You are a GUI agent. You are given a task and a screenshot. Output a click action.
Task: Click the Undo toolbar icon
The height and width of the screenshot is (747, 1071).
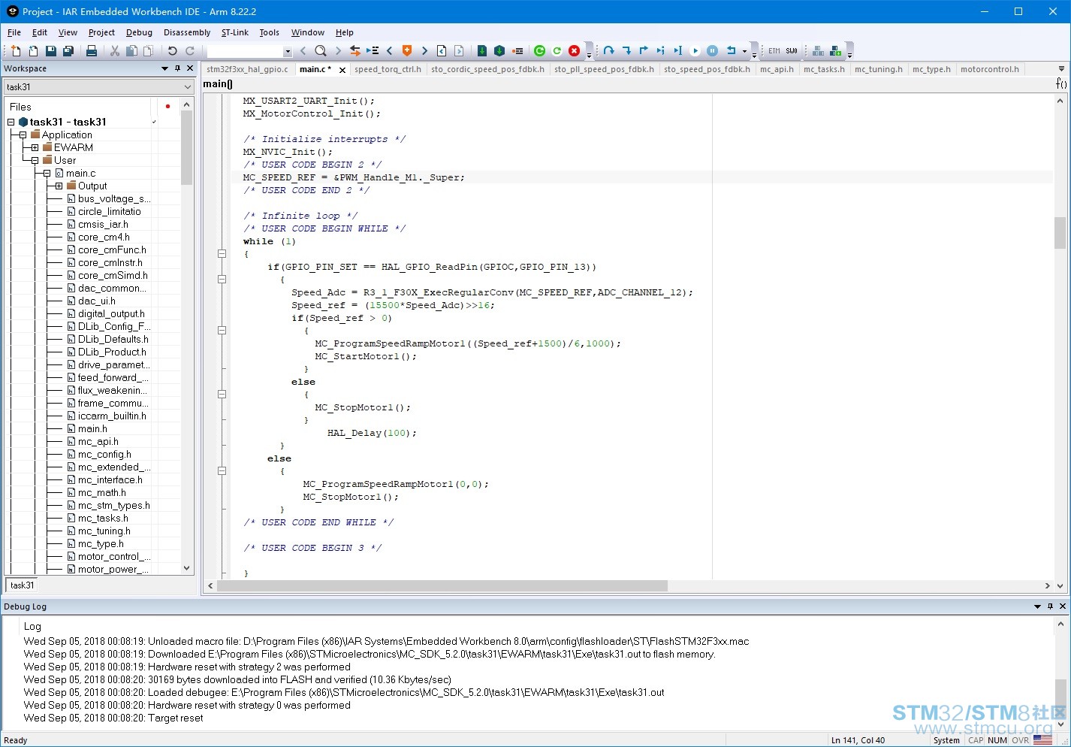click(172, 51)
